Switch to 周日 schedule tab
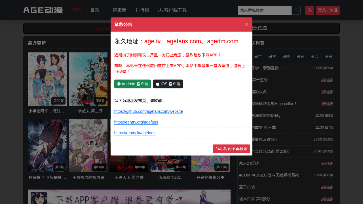 [x=328, y=57]
